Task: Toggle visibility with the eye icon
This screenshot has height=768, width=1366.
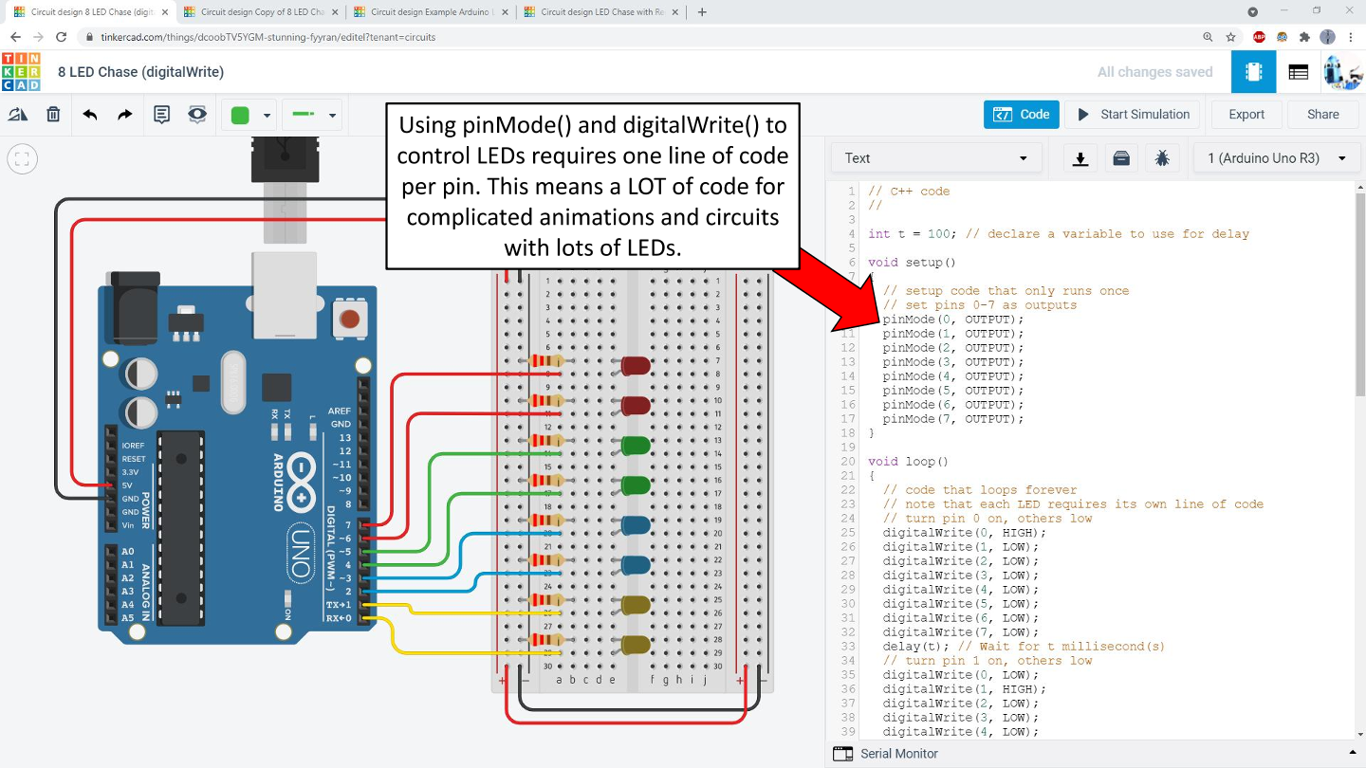Action: [x=197, y=115]
